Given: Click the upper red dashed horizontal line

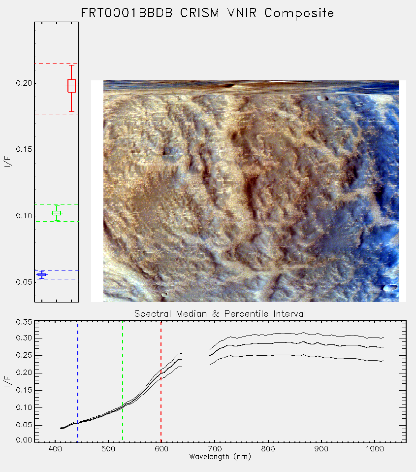Looking at the screenshot, I should [57, 63].
